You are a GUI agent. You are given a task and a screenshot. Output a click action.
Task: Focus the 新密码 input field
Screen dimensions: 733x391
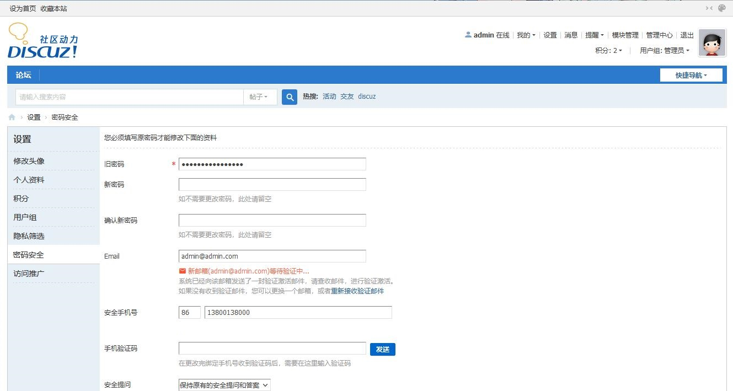(272, 185)
